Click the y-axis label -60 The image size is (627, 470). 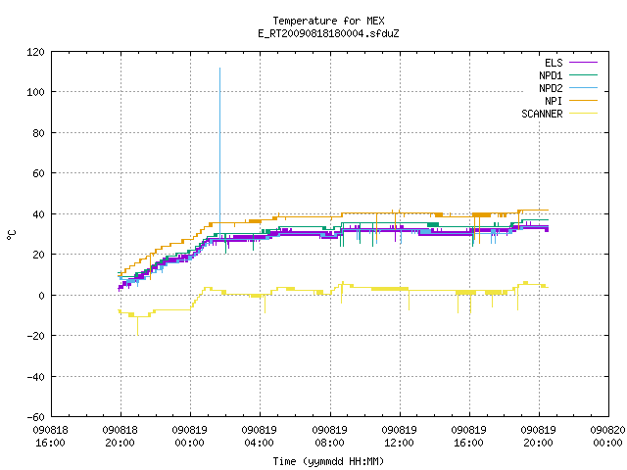35,417
